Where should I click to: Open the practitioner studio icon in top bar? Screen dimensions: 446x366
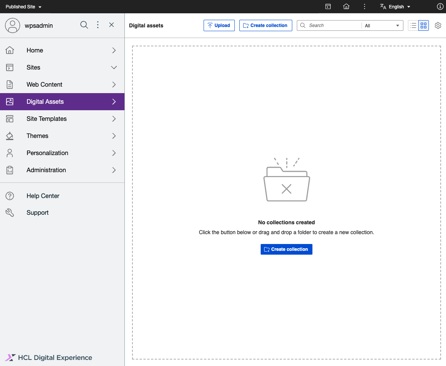click(x=328, y=6)
